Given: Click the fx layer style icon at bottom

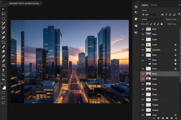Looking at the screenshot, I should tap(154, 118).
